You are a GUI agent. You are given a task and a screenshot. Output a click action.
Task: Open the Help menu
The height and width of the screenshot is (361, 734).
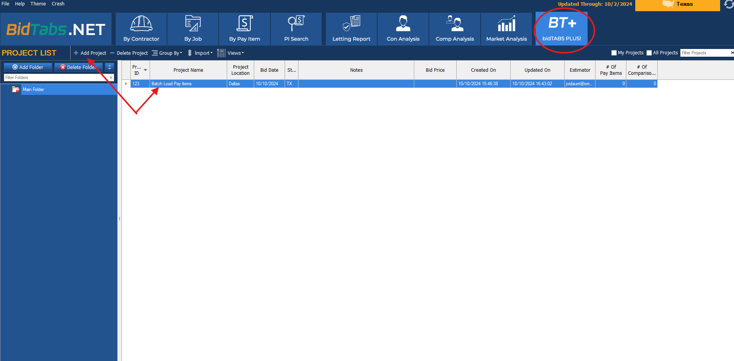(20, 4)
